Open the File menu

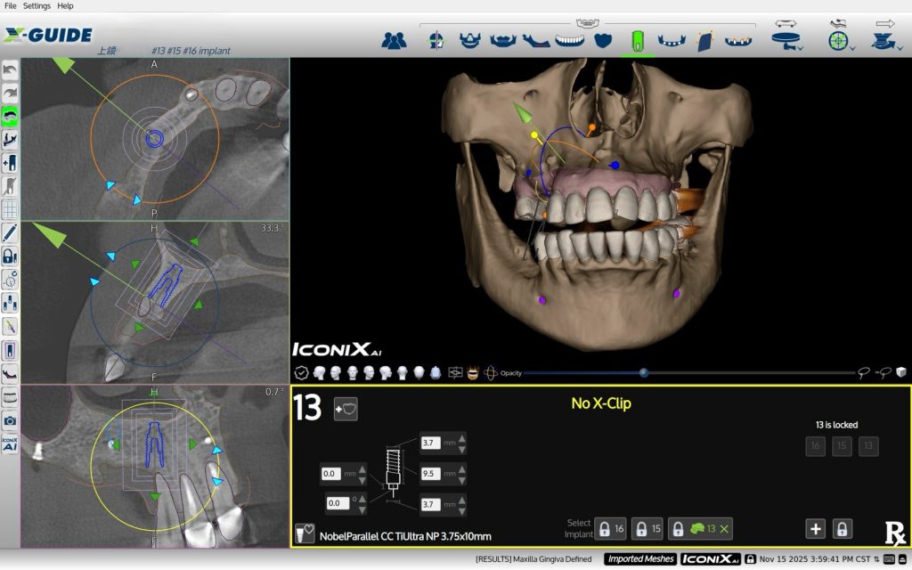click(x=11, y=5)
